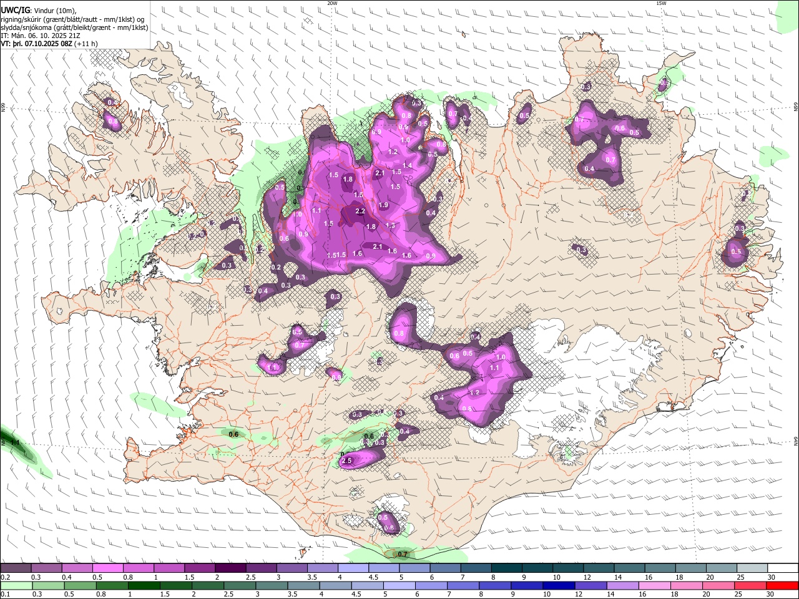This screenshot has height=599, width=799.
Task: Click the "UWC/IG" title text
Action: [14, 11]
